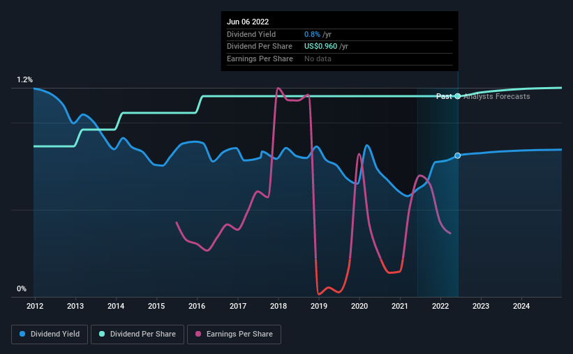Image resolution: width=573 pixels, height=354 pixels.
Task: Click the teal Dividend Per Share legend dot
Action: click(102, 334)
